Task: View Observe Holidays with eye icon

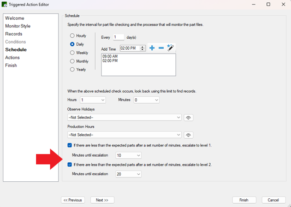Action: coord(188,118)
